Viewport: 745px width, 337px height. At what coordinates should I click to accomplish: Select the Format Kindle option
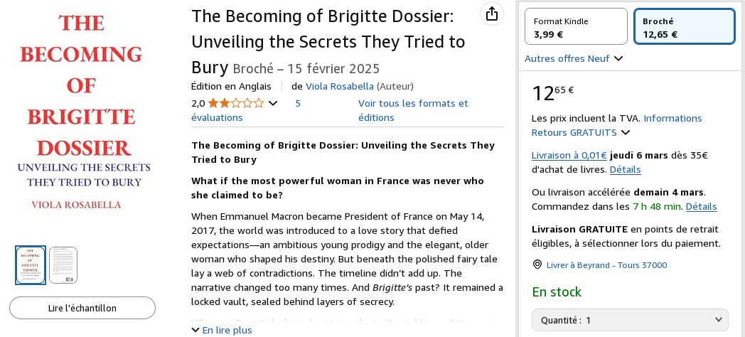pos(576,27)
